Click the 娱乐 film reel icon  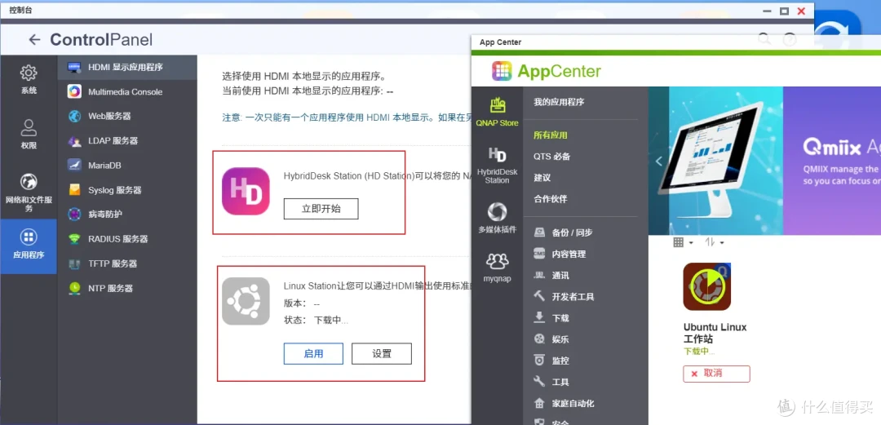tap(539, 339)
